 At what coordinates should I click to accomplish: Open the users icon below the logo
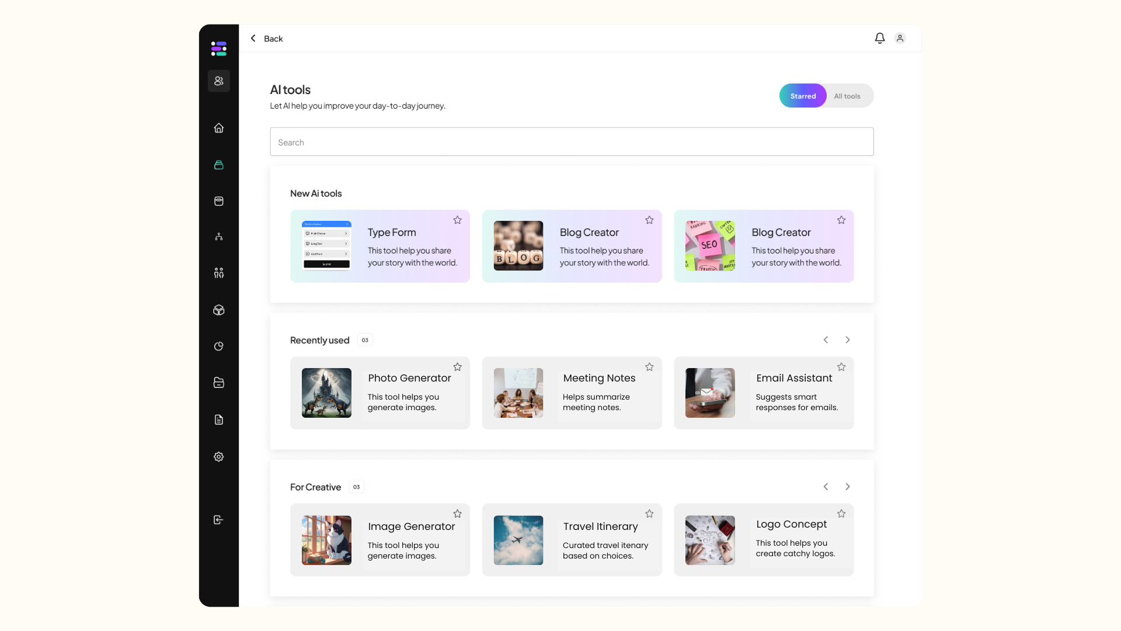click(x=219, y=81)
